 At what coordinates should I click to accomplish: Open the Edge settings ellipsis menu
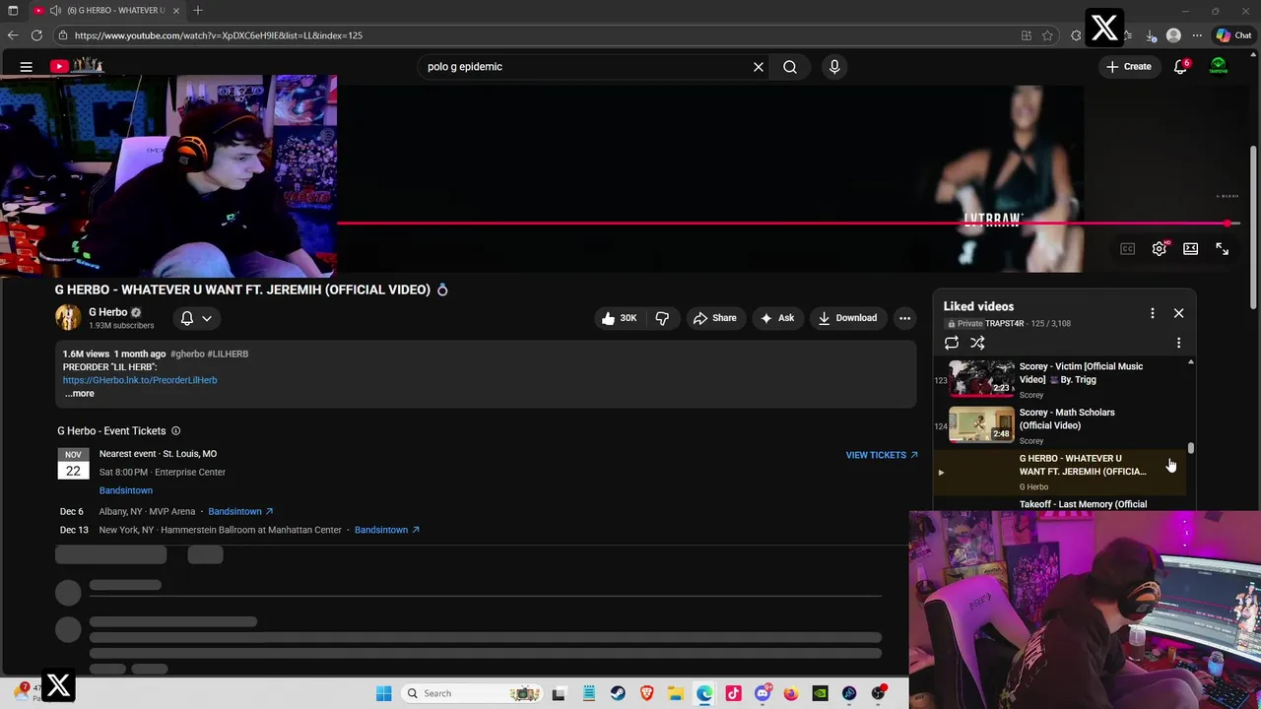click(x=1197, y=35)
